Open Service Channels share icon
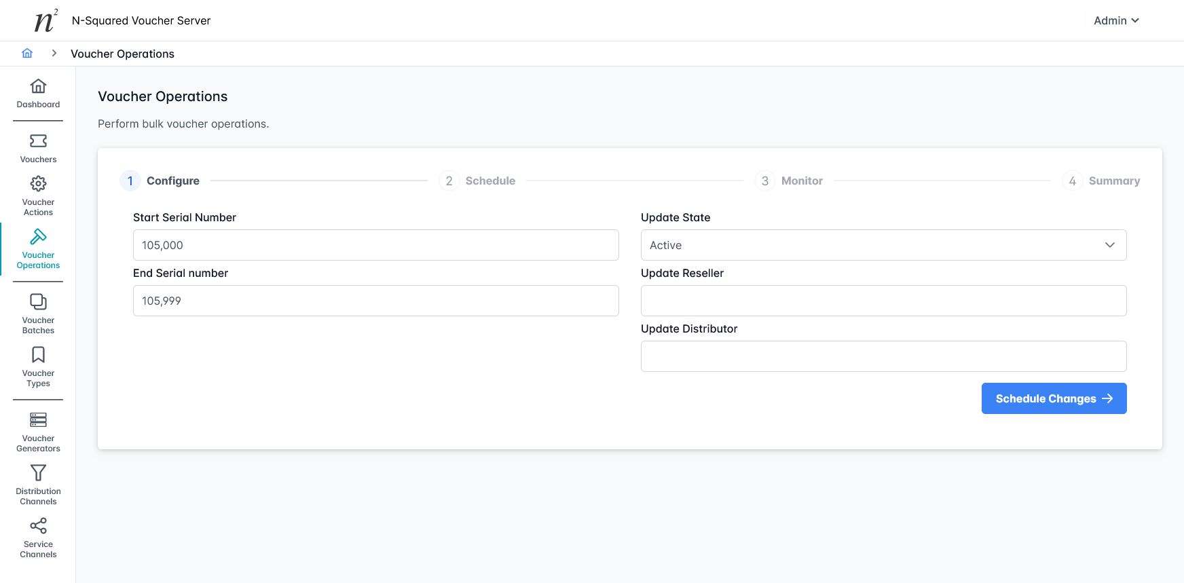This screenshot has height=583, width=1184. click(x=38, y=526)
